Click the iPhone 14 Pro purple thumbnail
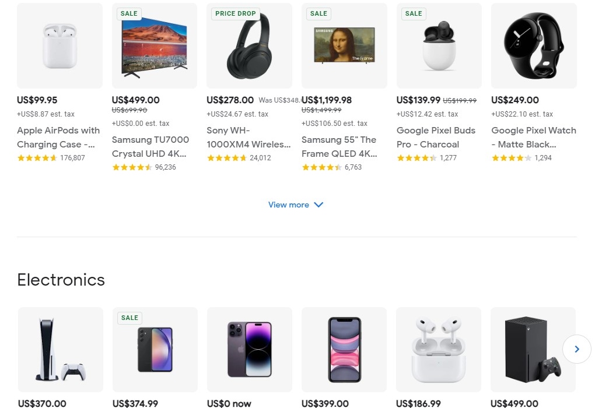This screenshot has height=408, width=595. tap(249, 349)
